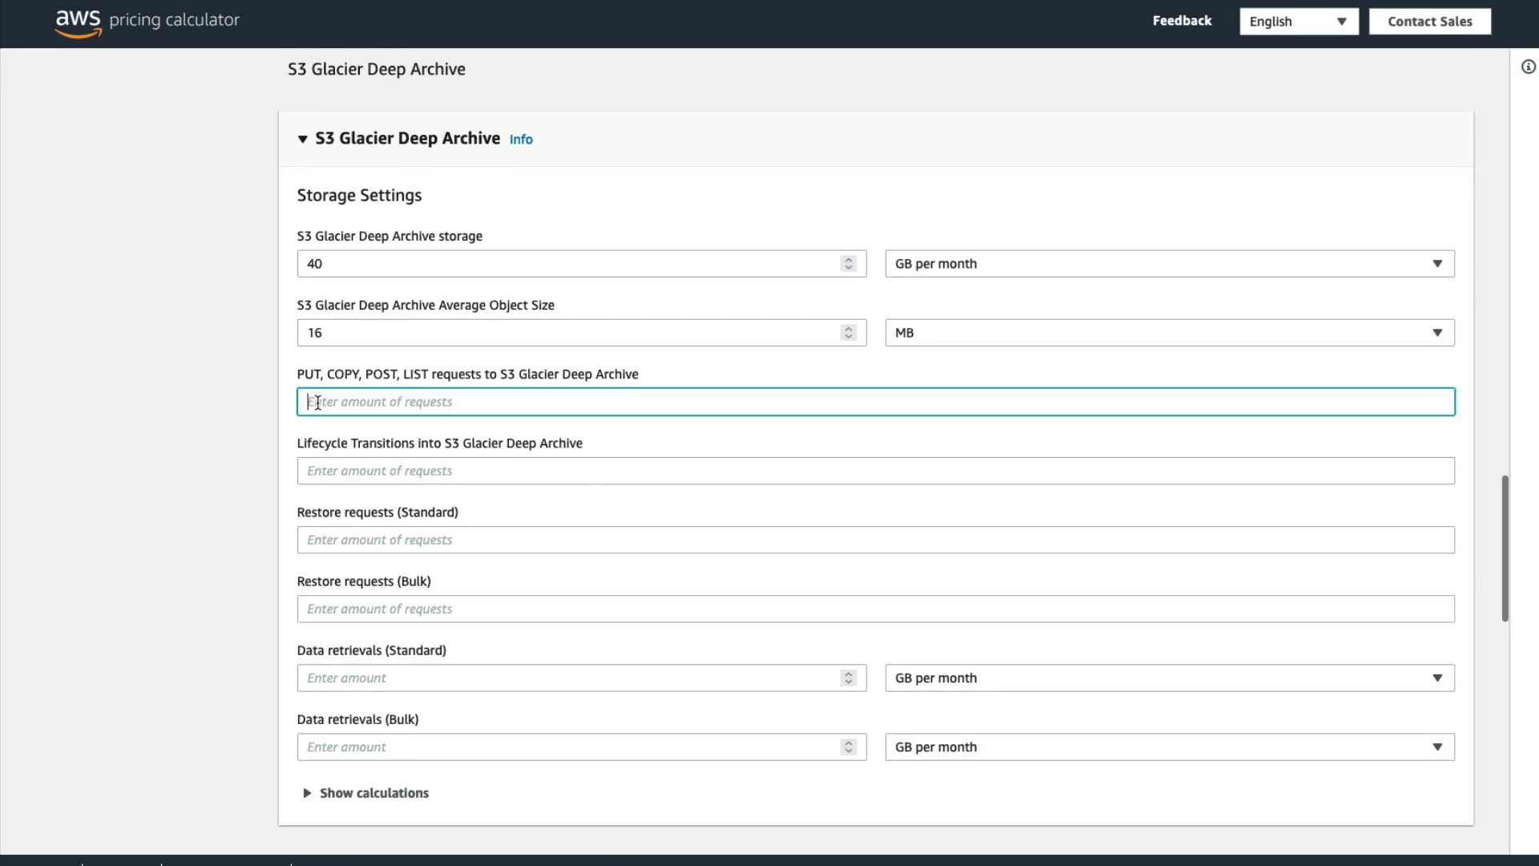
Task: Open the info panel icon at right edge
Action: 1528,67
